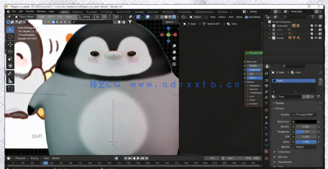This screenshot has width=328, height=169.
Task: Uncheck the Skate collection checkbox
Action: click(312, 30)
